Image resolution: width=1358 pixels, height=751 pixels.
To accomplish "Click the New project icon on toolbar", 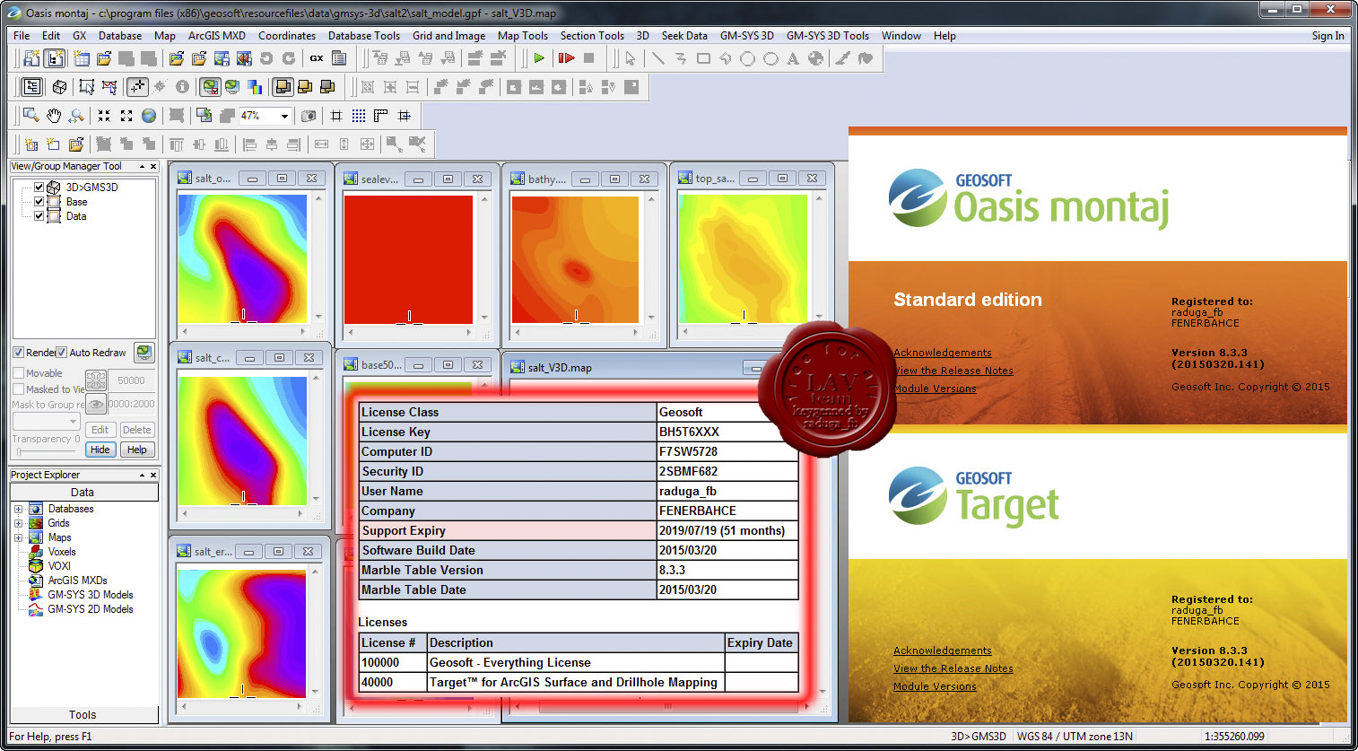I will click(x=31, y=58).
